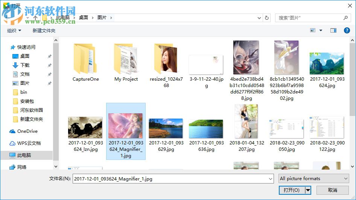Create a new folder with 新建文件夹 button
This screenshot has height=200, width=356.
[x=44, y=30]
